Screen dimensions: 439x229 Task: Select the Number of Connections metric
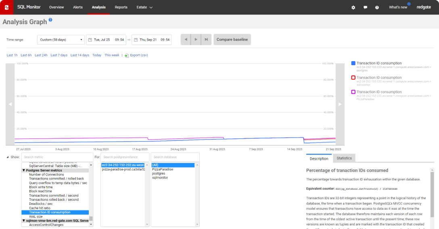tap(46, 175)
